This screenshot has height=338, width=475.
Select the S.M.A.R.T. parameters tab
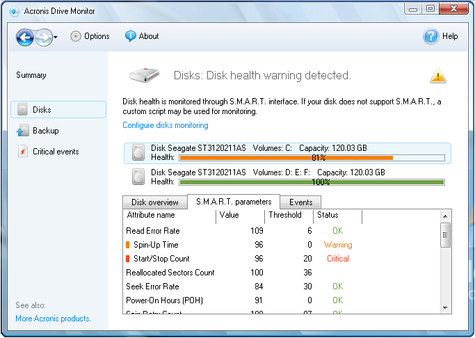(234, 202)
